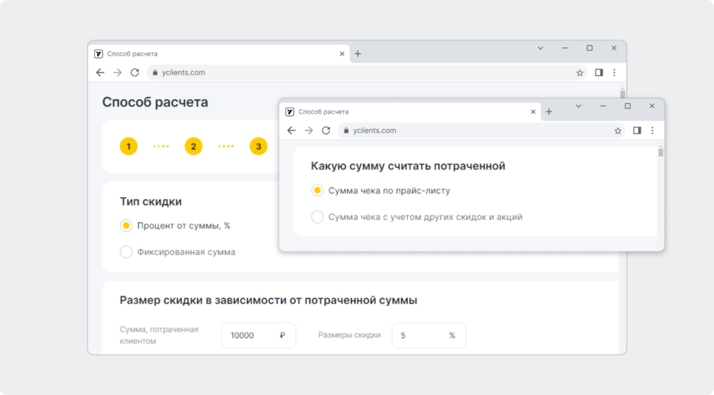The image size is (714, 395).
Task: Click bookmark star in rear window address bar
Action: [579, 73]
